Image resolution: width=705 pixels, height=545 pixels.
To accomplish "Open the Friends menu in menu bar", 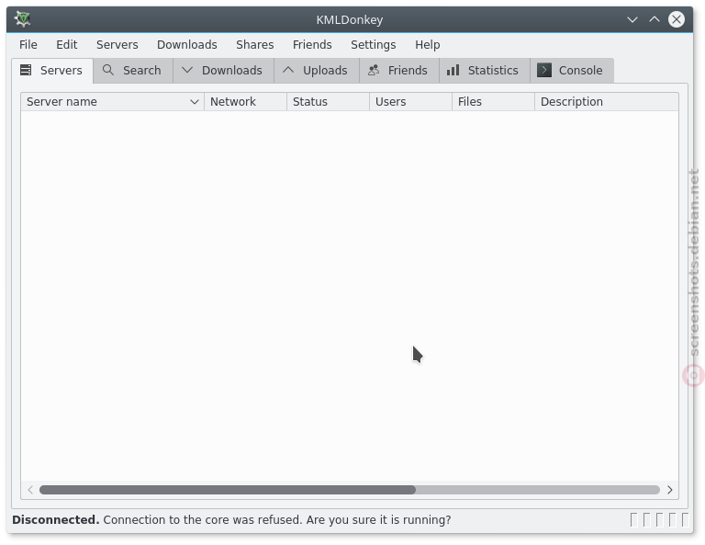I will coord(312,44).
